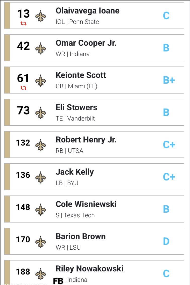
Task: Click pick number 42
Action: [23, 46]
